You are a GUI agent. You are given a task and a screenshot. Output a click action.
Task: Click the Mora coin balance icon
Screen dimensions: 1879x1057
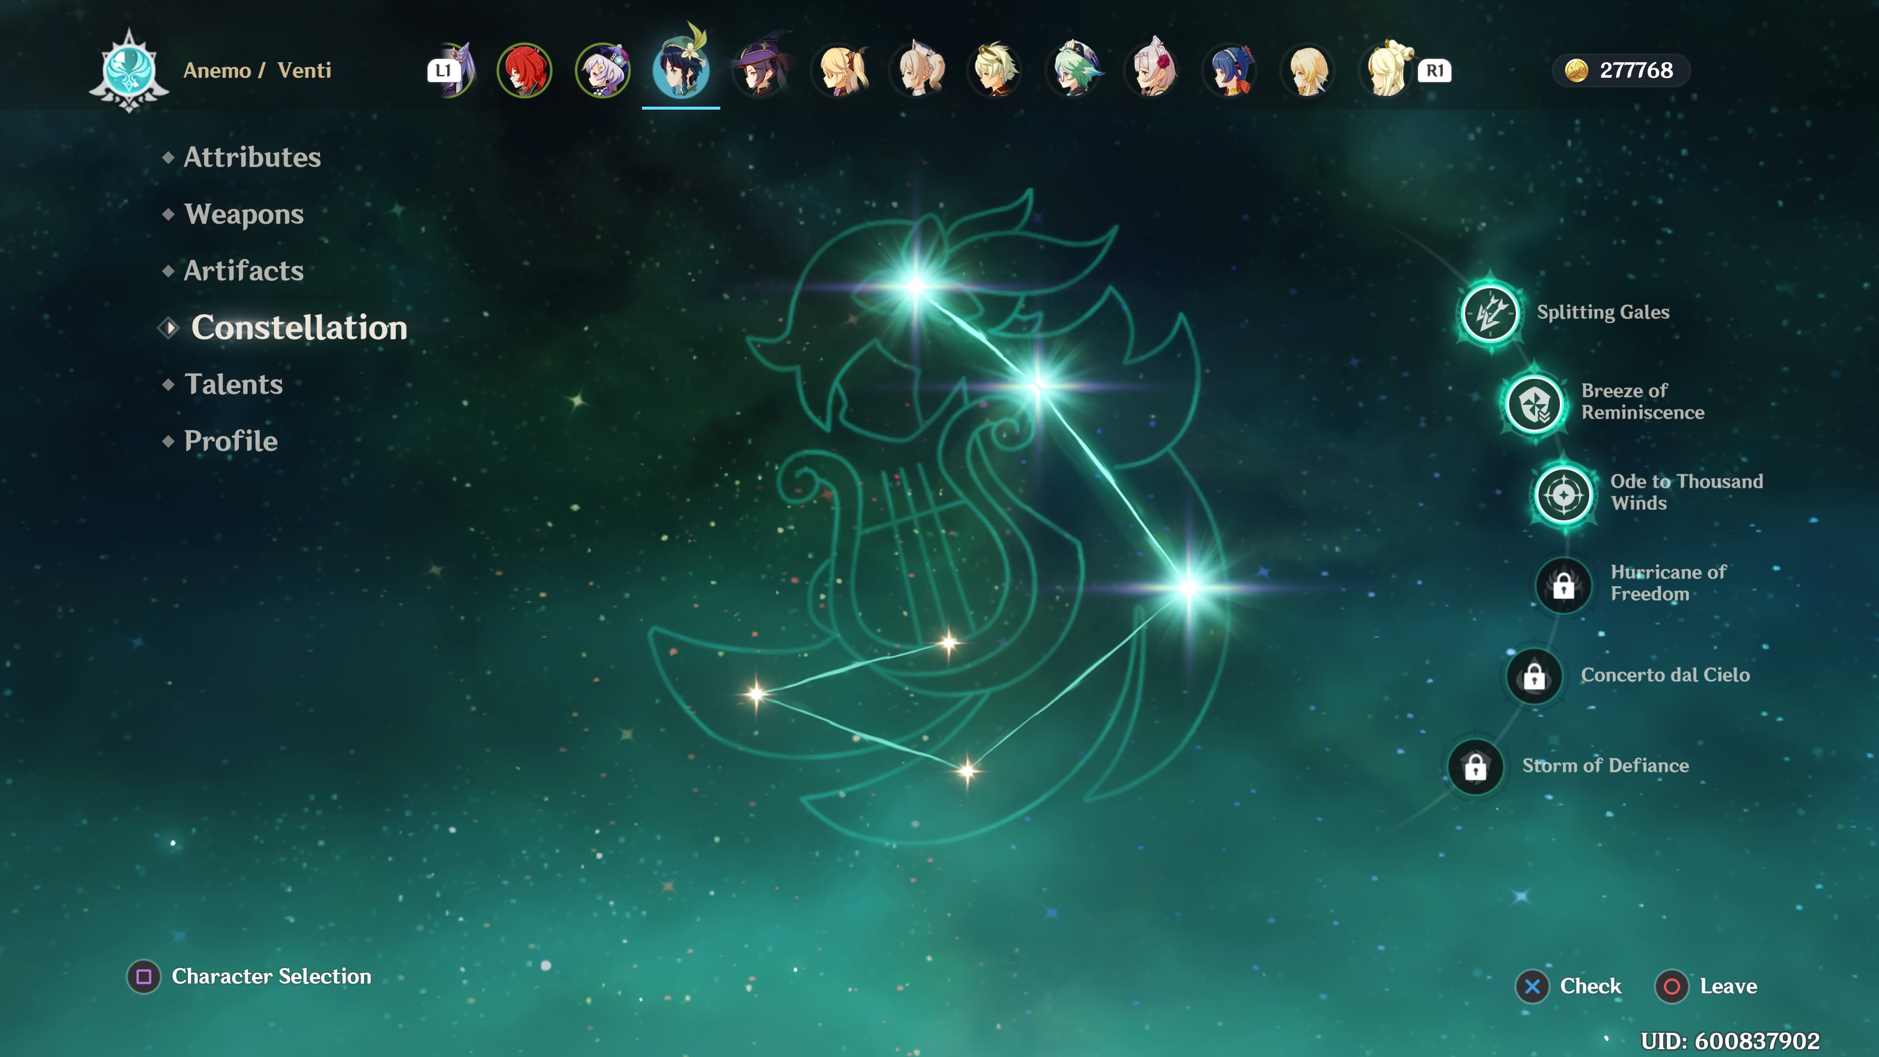[1576, 71]
